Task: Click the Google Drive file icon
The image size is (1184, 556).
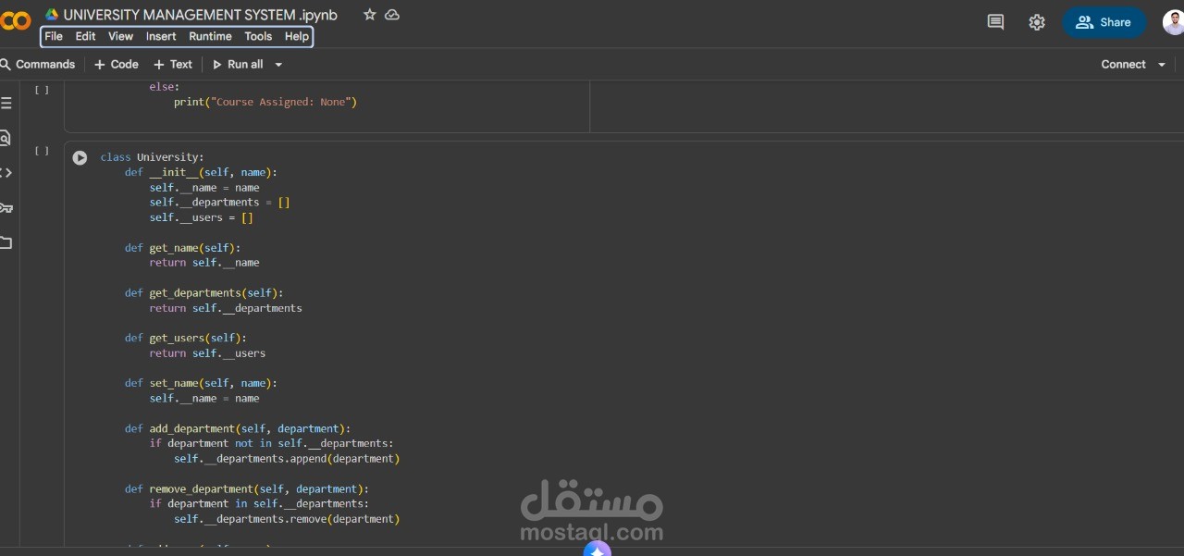Action: (52, 15)
